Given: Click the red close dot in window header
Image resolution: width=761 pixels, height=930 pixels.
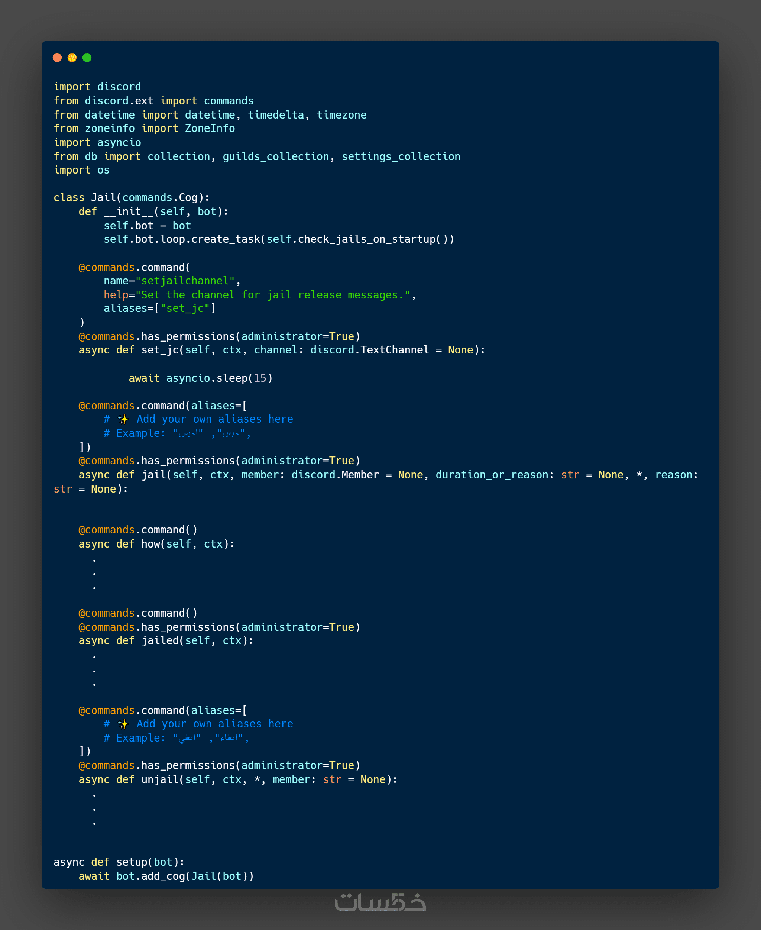Looking at the screenshot, I should click(x=57, y=58).
